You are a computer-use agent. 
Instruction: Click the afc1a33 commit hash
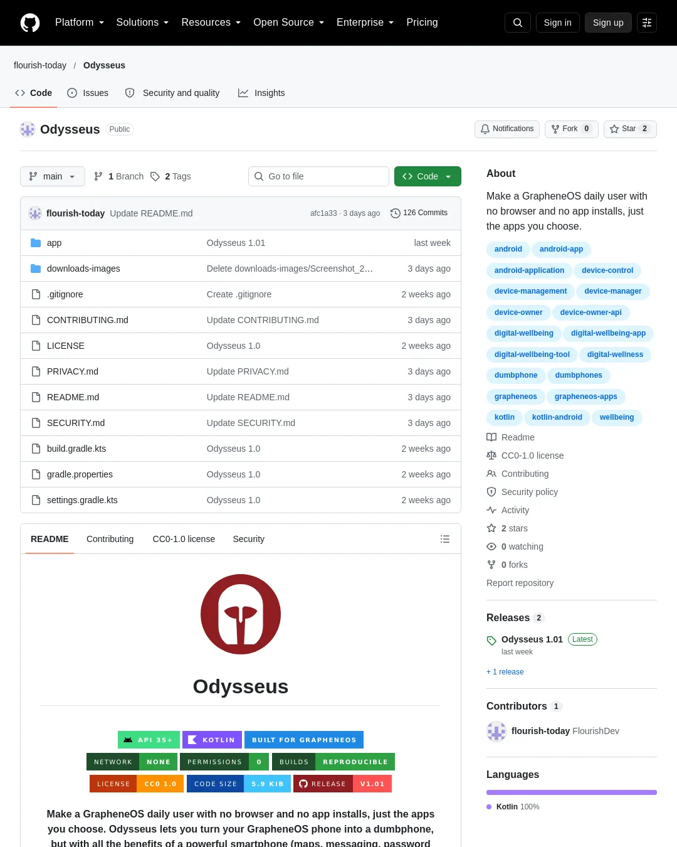[x=323, y=213]
